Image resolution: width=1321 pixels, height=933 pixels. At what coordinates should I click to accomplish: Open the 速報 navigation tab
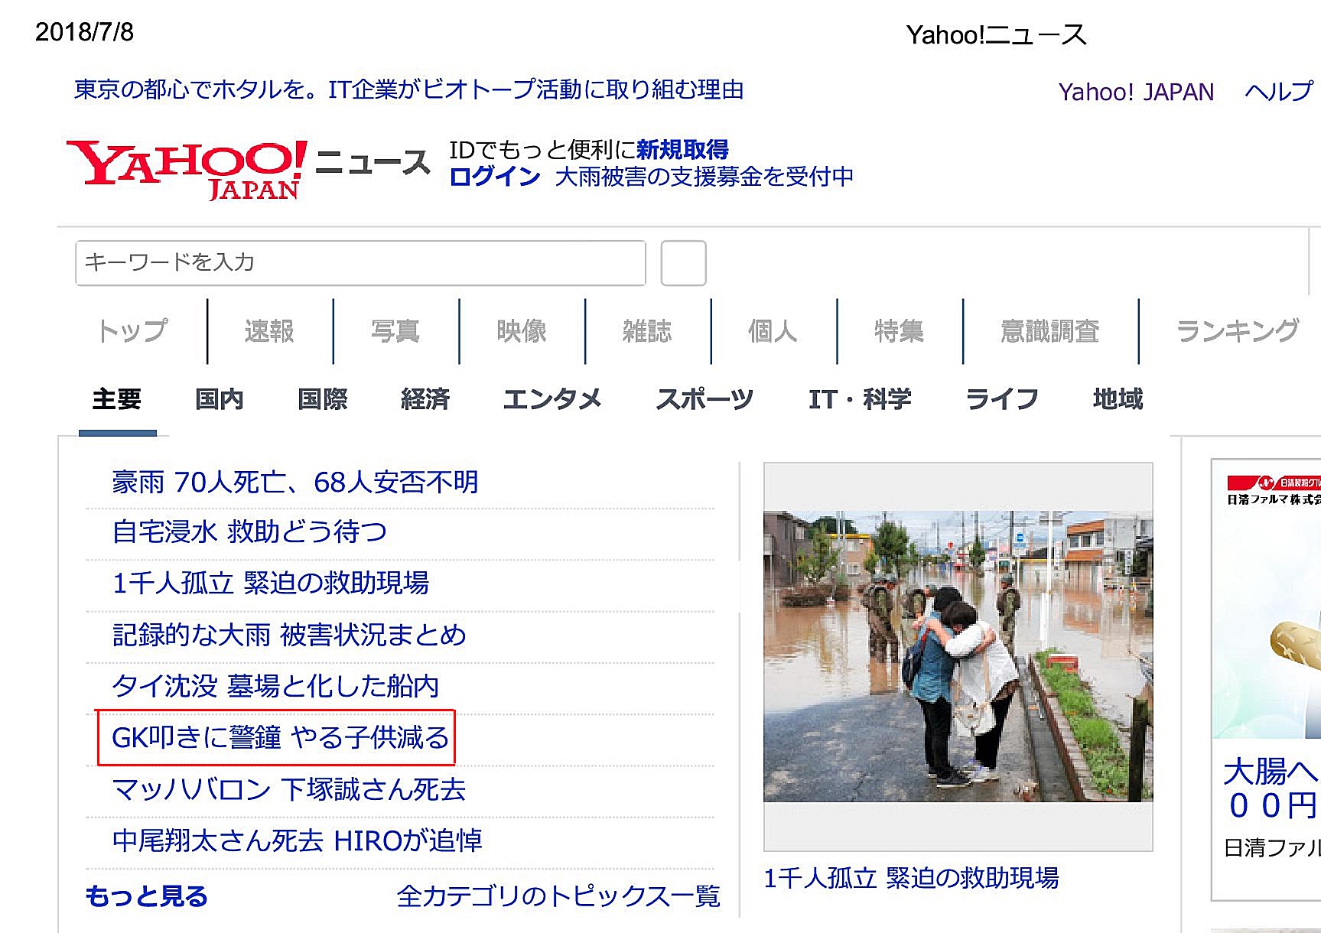[269, 331]
